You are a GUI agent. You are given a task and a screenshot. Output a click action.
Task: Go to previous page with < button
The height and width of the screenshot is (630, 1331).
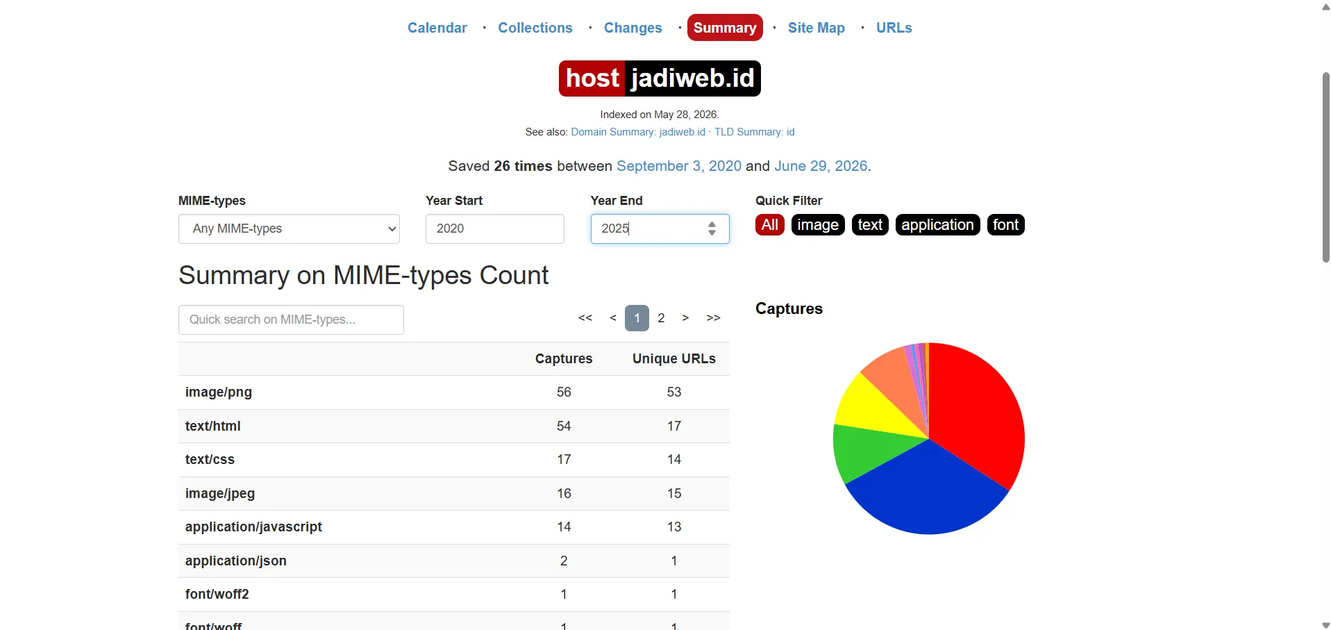pos(613,318)
